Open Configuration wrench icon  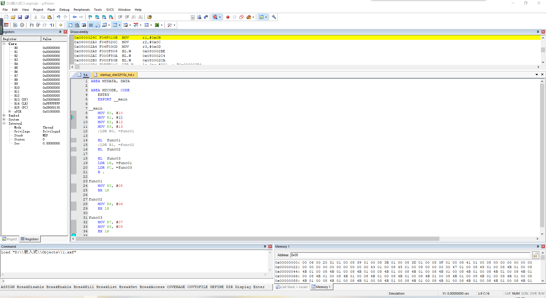274,17
